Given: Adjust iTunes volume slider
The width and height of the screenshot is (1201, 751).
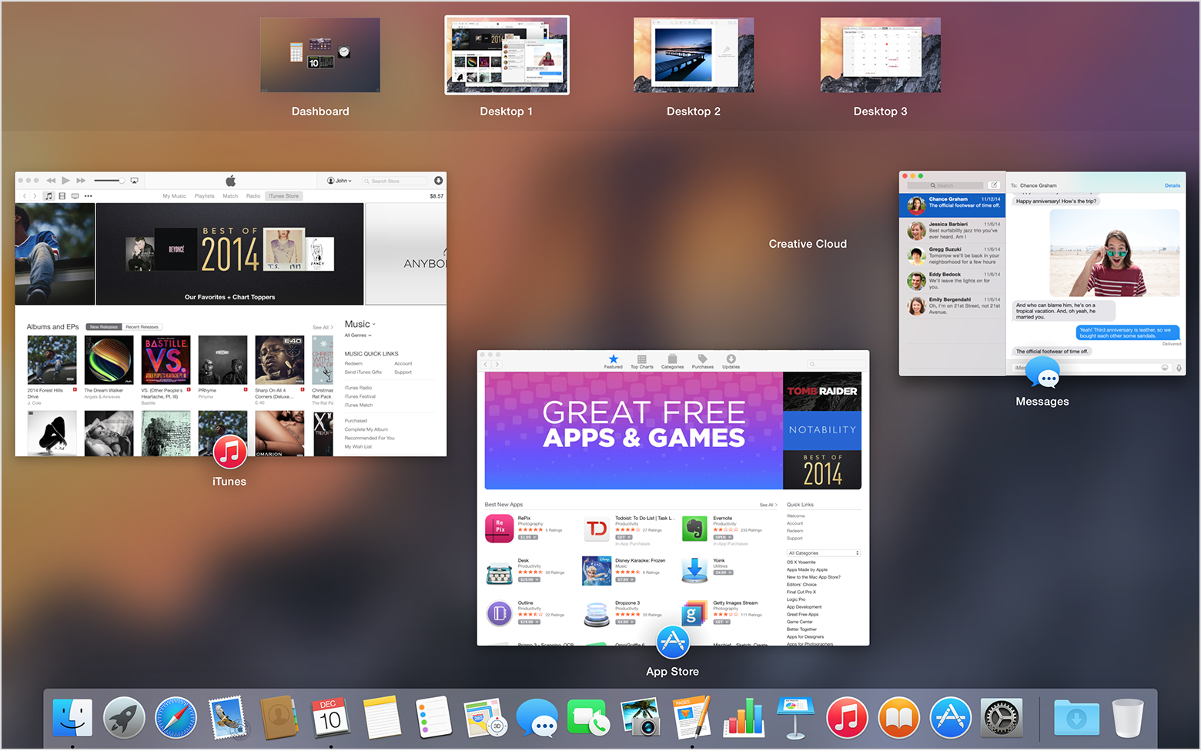Looking at the screenshot, I should [109, 181].
